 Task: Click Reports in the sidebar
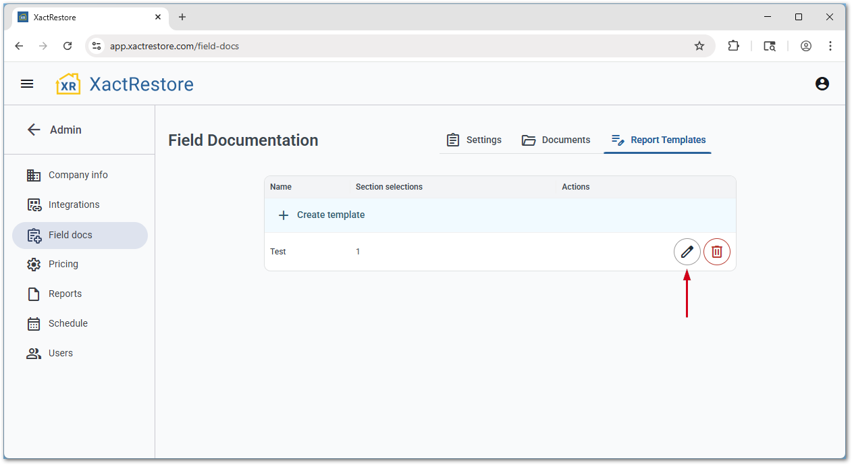(65, 294)
